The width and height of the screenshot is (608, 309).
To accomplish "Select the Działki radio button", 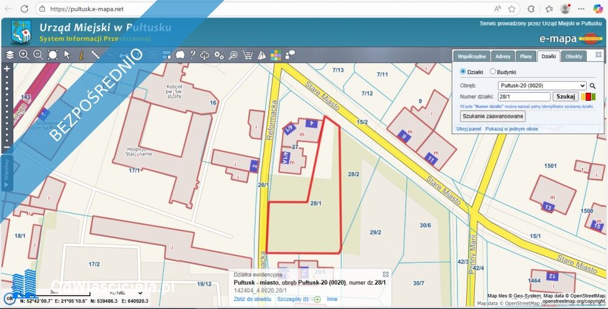I will pos(463,72).
